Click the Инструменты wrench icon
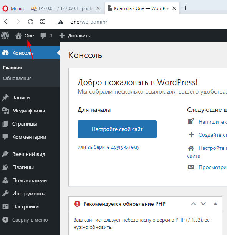Image resolution: width=227 pixels, height=235 pixels. point(5,193)
